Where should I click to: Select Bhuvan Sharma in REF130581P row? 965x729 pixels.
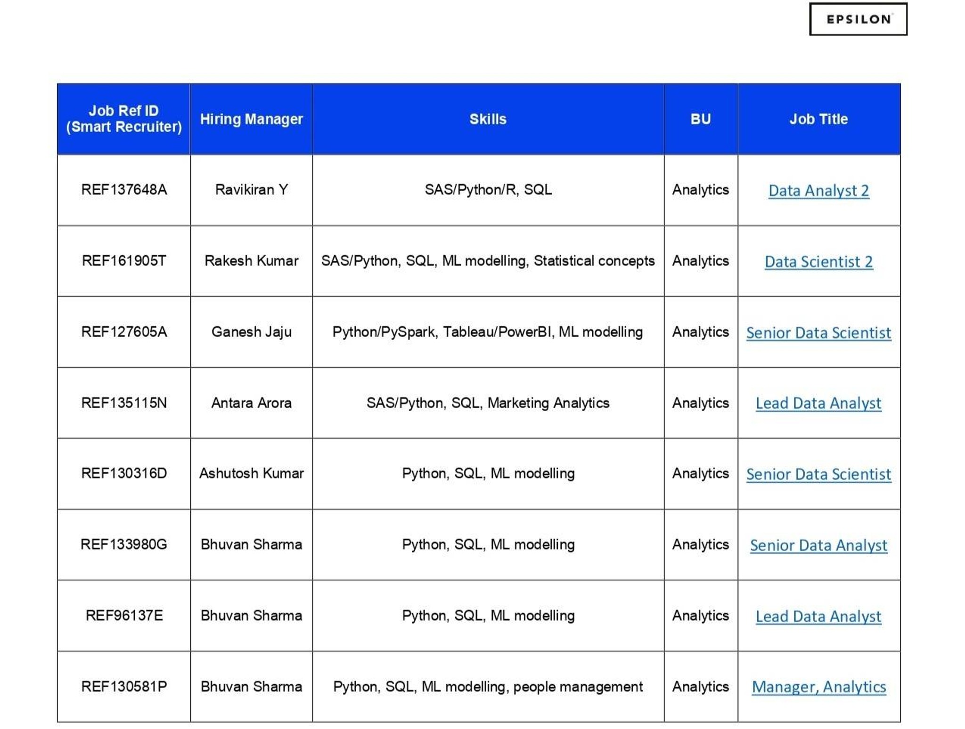point(251,686)
